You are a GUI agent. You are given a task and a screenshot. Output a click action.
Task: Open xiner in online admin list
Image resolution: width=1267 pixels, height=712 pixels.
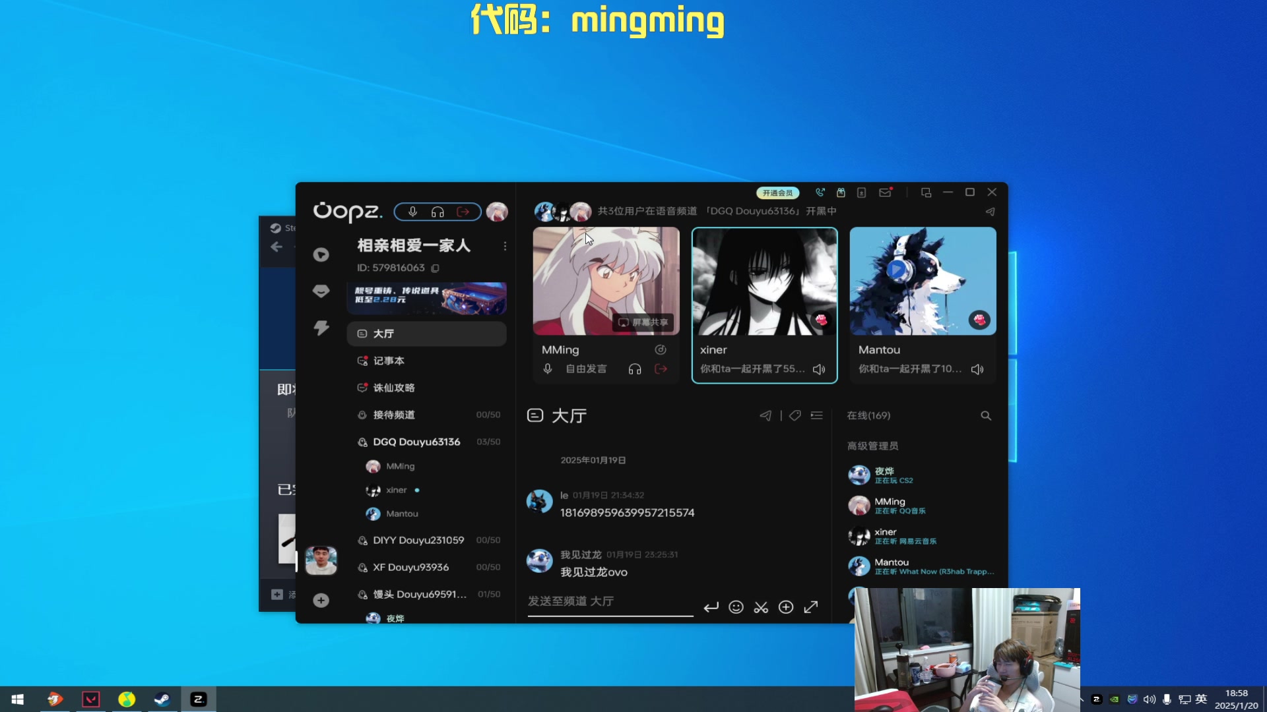921,536
